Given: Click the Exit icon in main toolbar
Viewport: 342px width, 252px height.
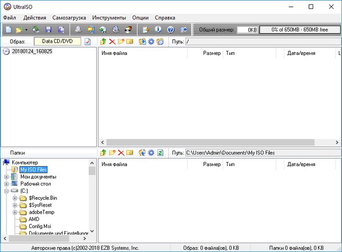Looking at the screenshot, I should pyautogui.click(x=184, y=29).
